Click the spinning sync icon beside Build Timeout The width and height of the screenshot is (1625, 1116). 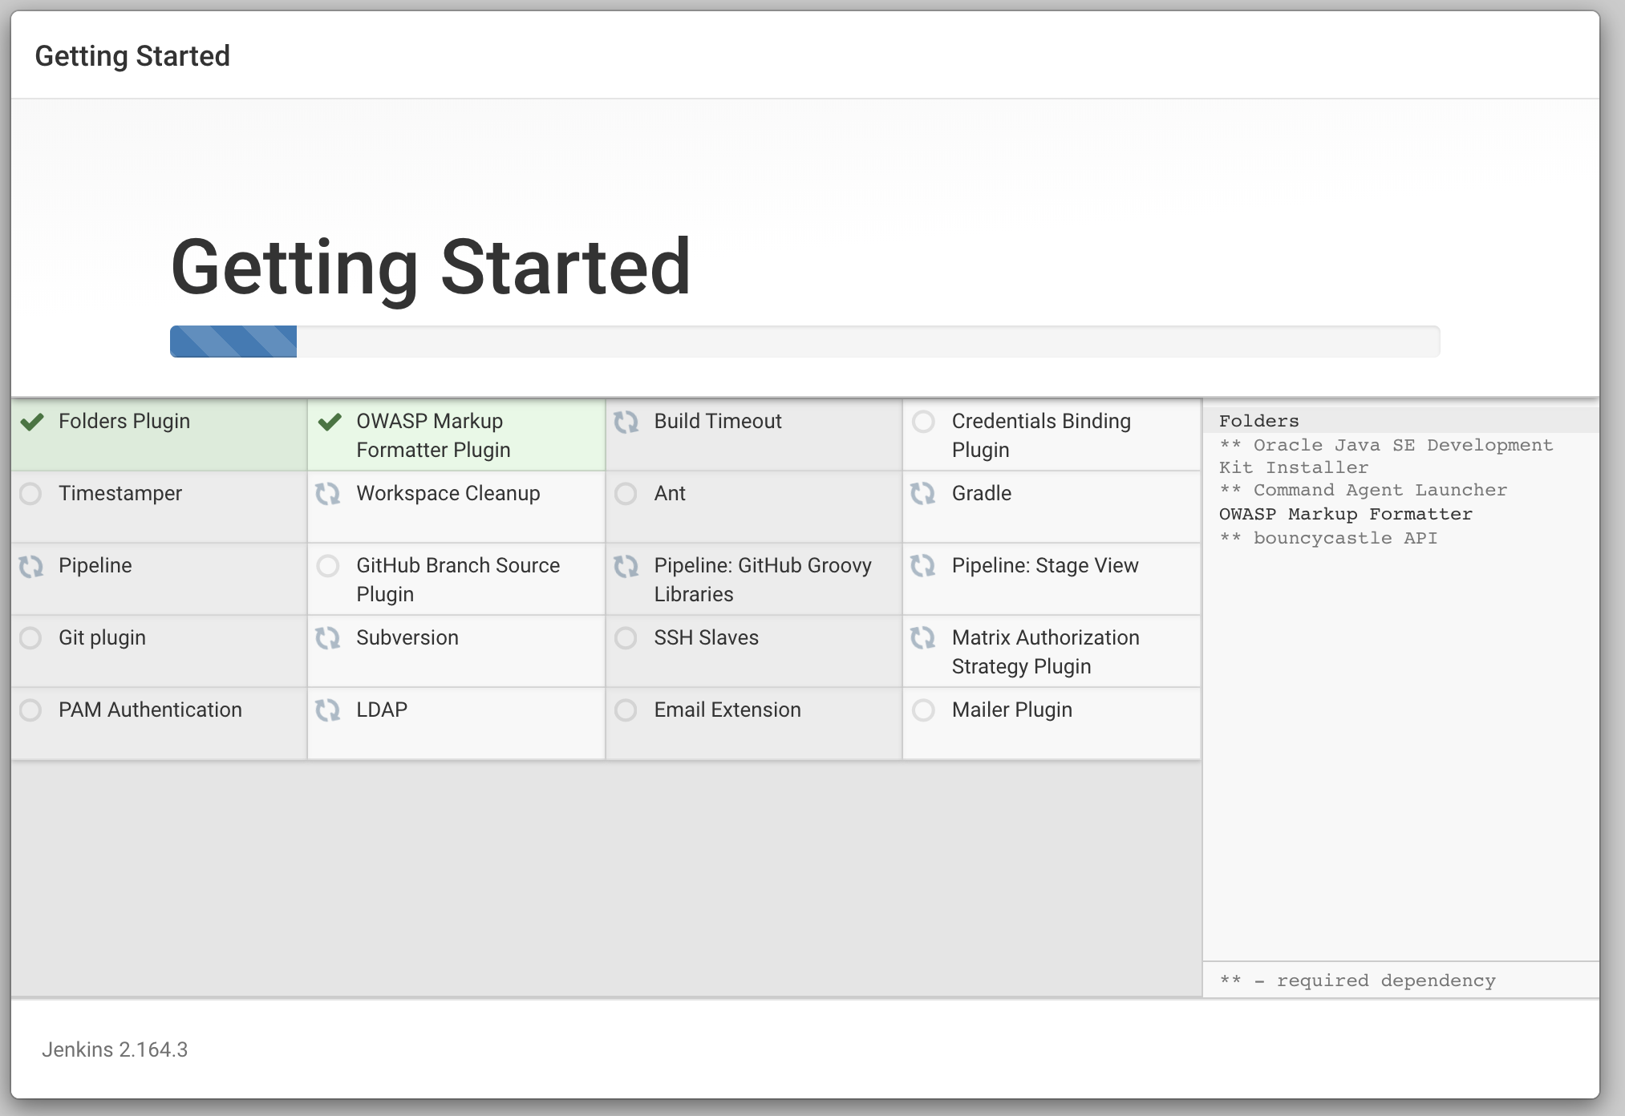tap(626, 422)
